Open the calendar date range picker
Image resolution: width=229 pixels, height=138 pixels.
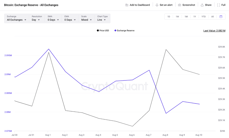click(221, 17)
